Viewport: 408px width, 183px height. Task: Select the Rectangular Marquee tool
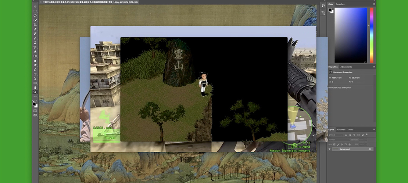[x=35, y=11]
